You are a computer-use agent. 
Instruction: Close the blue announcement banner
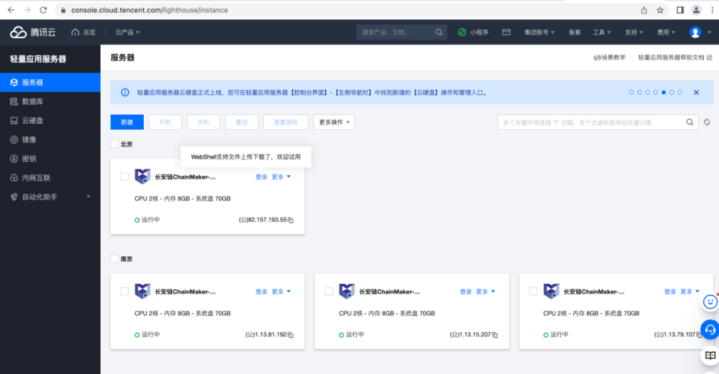696,93
